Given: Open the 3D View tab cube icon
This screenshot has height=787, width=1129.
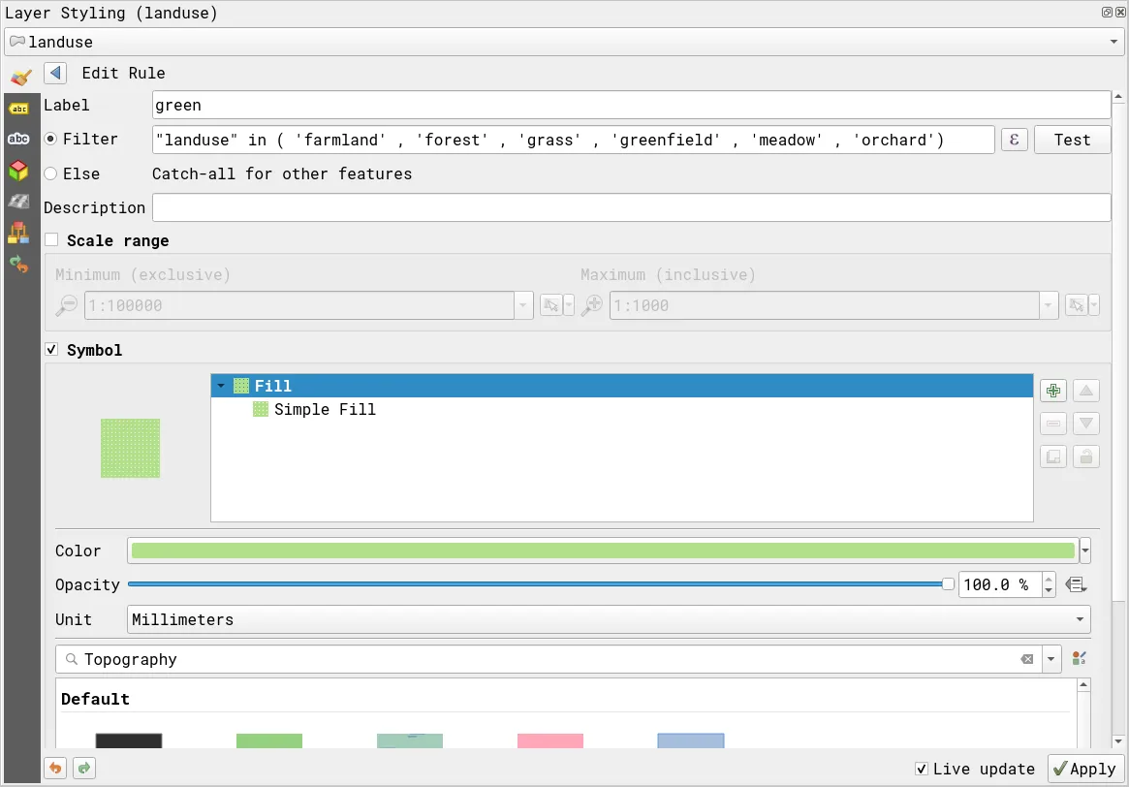Looking at the screenshot, I should click(18, 171).
